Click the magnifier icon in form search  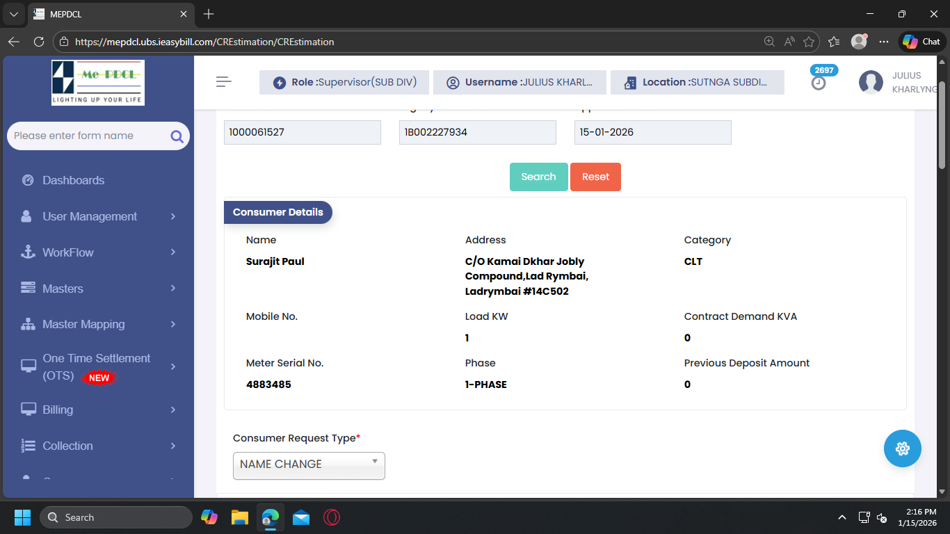tap(177, 136)
